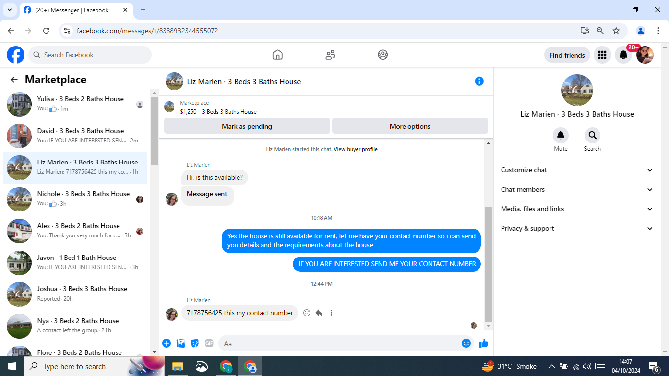Open Yulisa 3 Beds 2 Baths House chat

pyautogui.click(x=75, y=104)
